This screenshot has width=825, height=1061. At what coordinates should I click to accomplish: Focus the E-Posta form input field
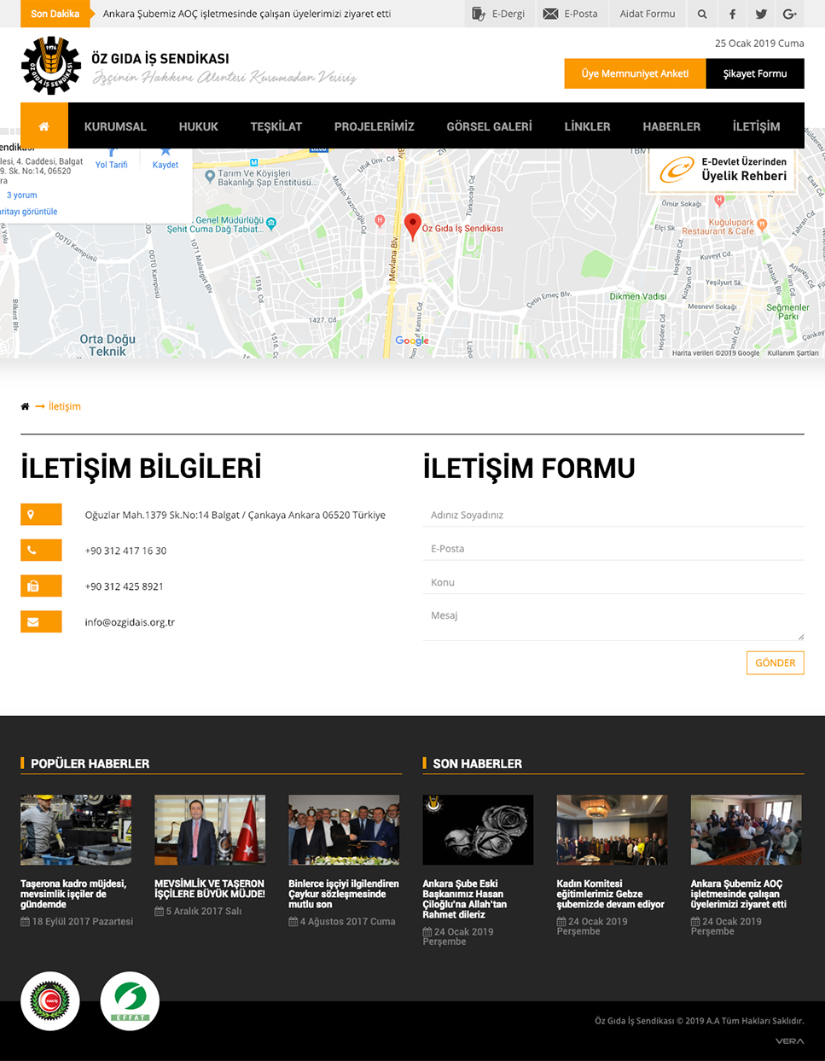[613, 549]
